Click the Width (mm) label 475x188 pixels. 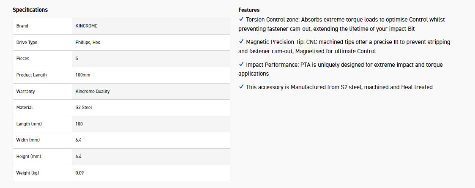pyautogui.click(x=28, y=140)
